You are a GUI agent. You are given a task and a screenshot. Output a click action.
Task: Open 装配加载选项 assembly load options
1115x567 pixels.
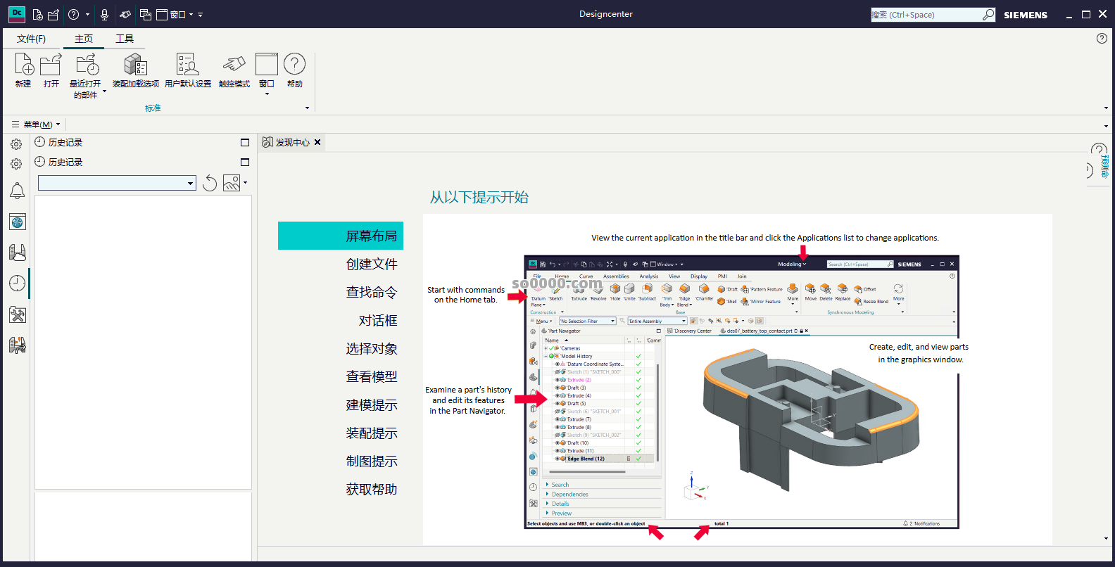136,70
